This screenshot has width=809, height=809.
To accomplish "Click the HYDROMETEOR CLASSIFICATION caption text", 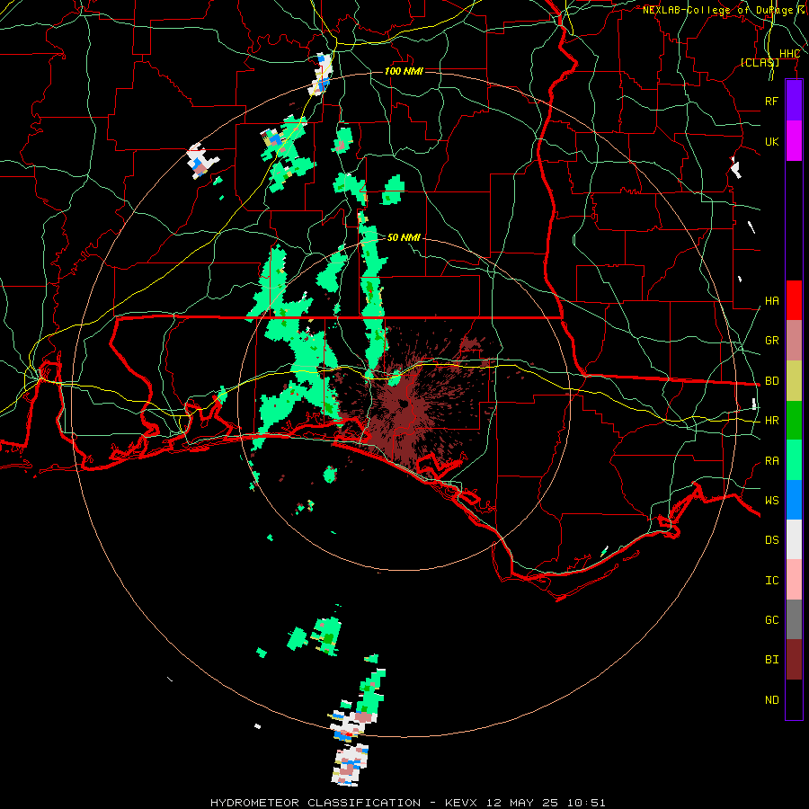I will coord(316,803).
